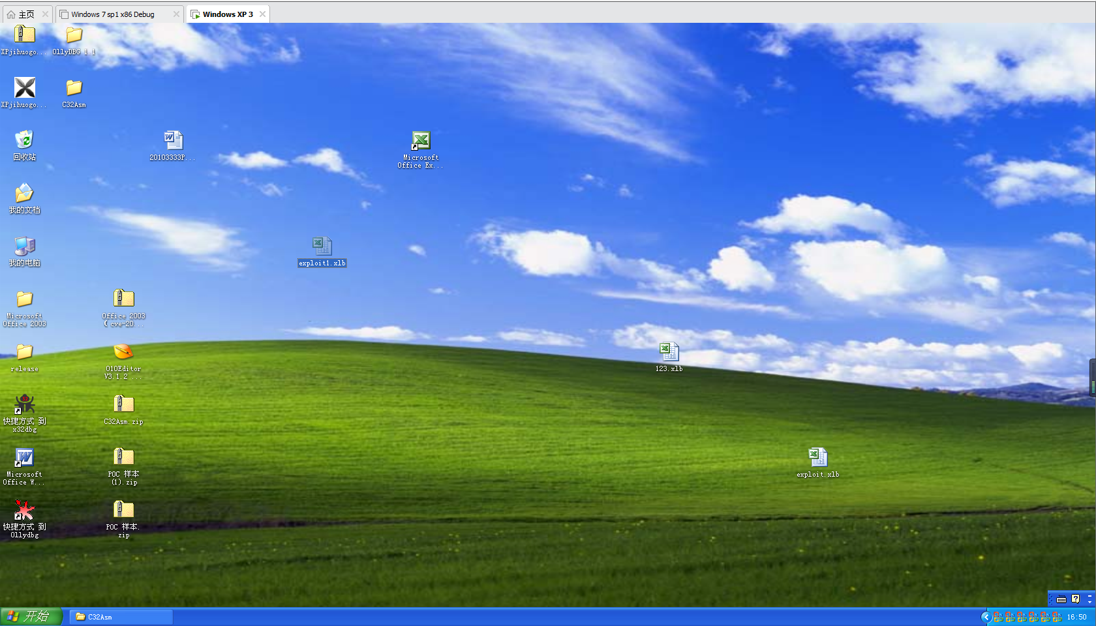Select the Ollydbg shortcut icon
The height and width of the screenshot is (626, 1096).
click(x=24, y=510)
